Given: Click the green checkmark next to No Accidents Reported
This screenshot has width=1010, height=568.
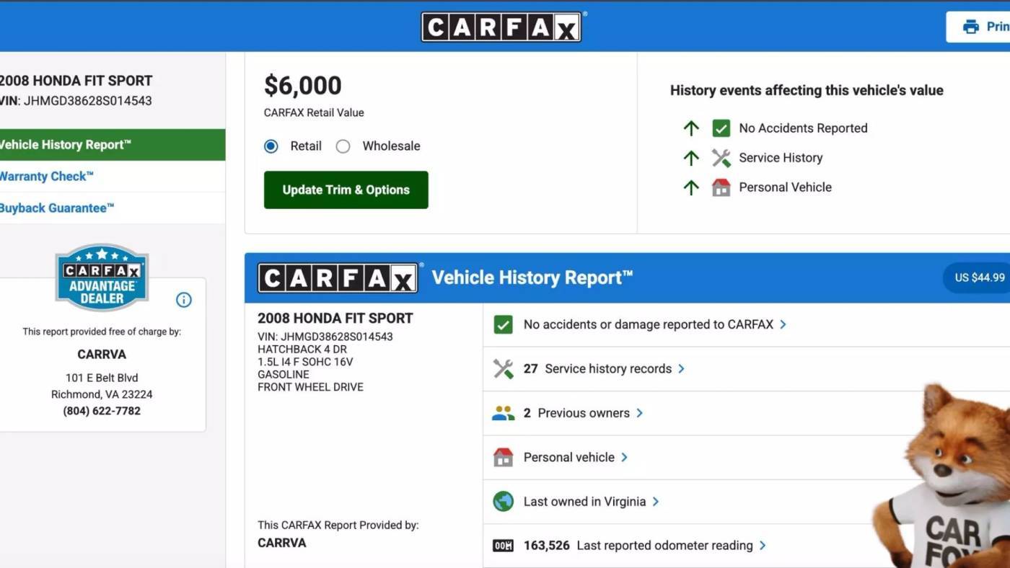Looking at the screenshot, I should coord(721,128).
